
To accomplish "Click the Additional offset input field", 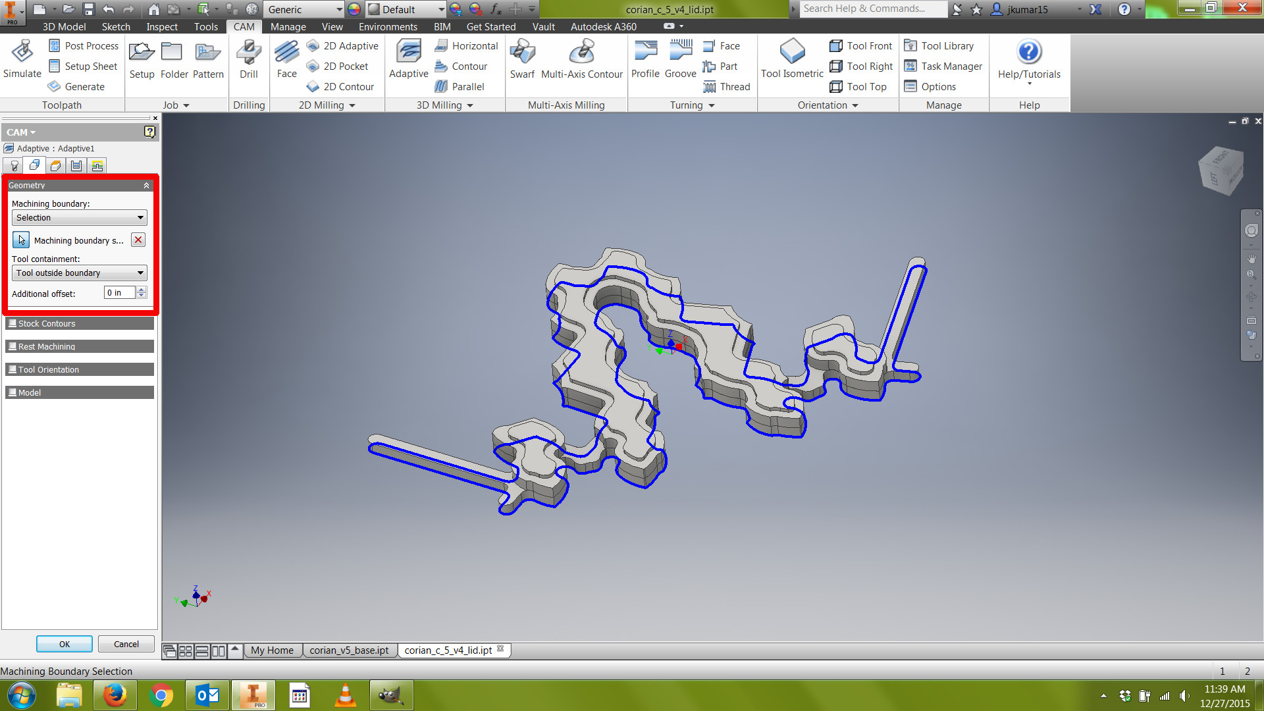I will (120, 293).
